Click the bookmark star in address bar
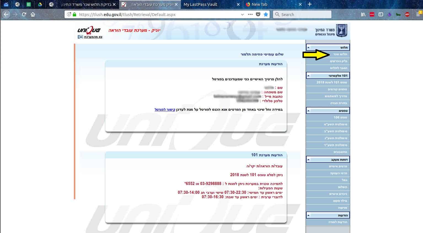The image size is (423, 233). (x=266, y=14)
